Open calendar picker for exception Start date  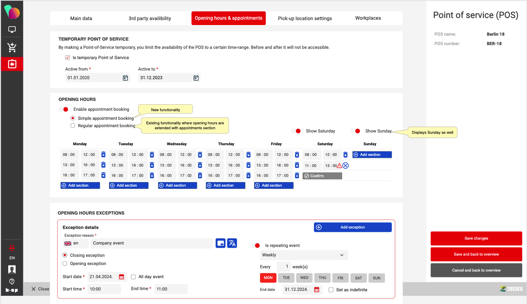tap(122, 277)
